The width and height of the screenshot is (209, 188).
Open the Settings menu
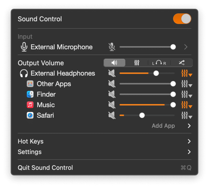[30, 152]
